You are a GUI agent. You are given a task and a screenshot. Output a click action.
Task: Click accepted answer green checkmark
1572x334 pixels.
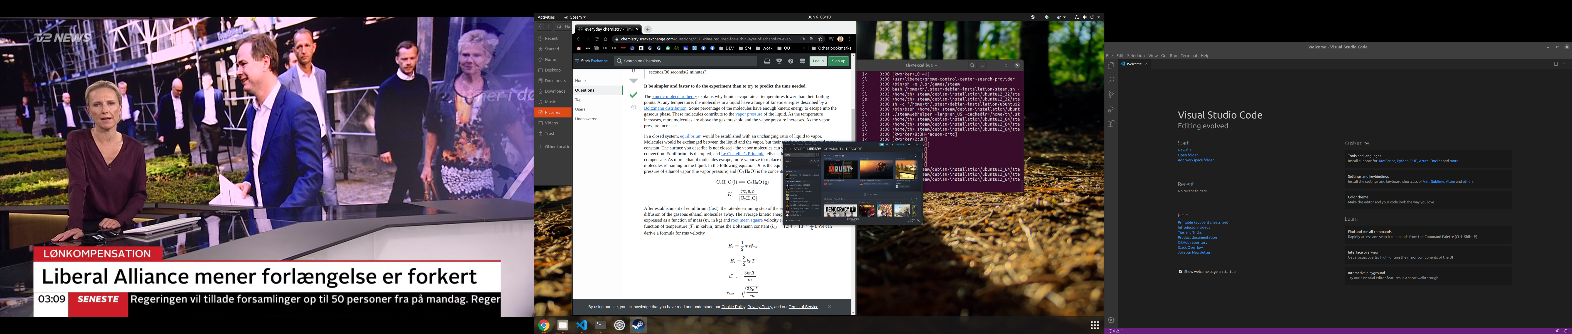point(633,95)
